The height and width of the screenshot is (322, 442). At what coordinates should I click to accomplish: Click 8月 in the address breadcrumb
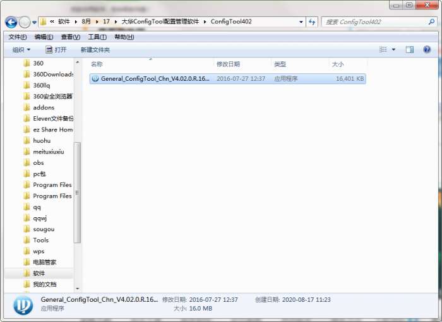[x=86, y=21]
